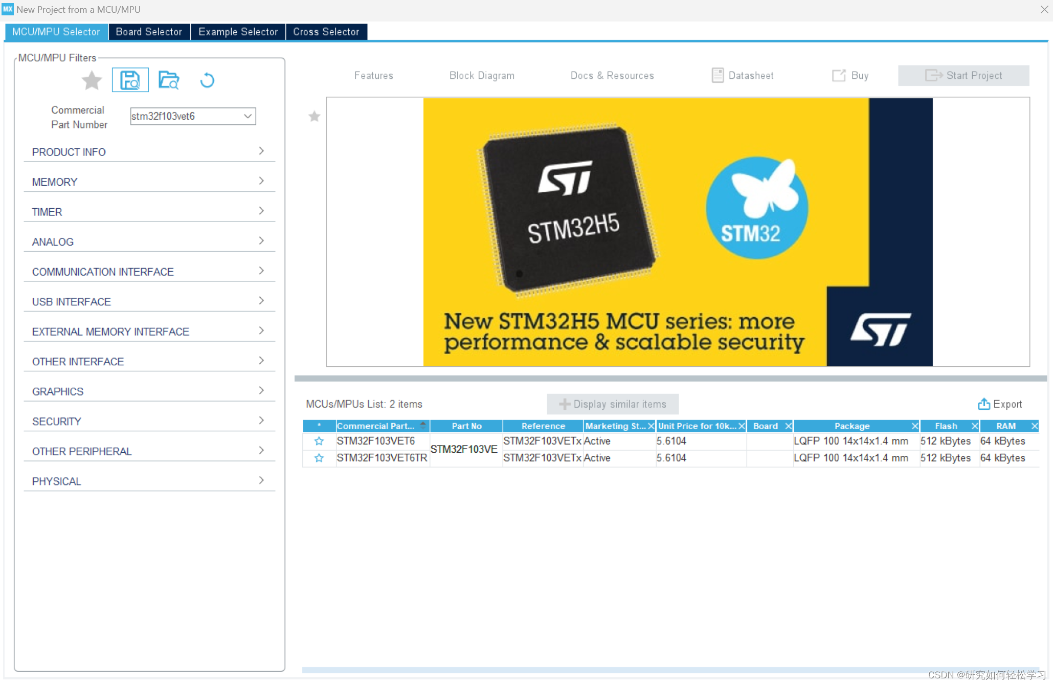Click the Export icon for the MCU list
This screenshot has height=685, width=1053.
tap(983, 404)
